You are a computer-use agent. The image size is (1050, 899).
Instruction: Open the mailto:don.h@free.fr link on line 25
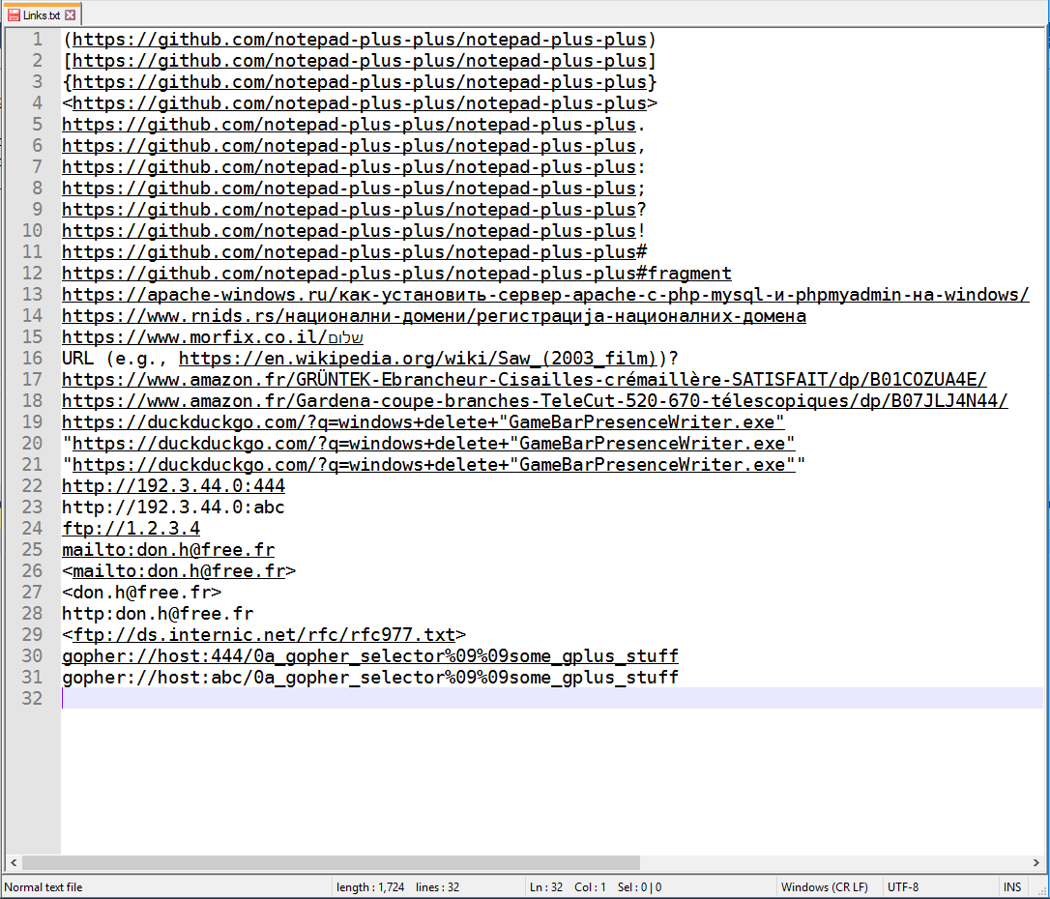[168, 550]
